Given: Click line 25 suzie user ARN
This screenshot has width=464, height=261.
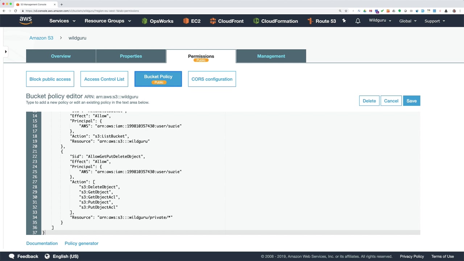Looking at the screenshot, I should tap(130, 172).
